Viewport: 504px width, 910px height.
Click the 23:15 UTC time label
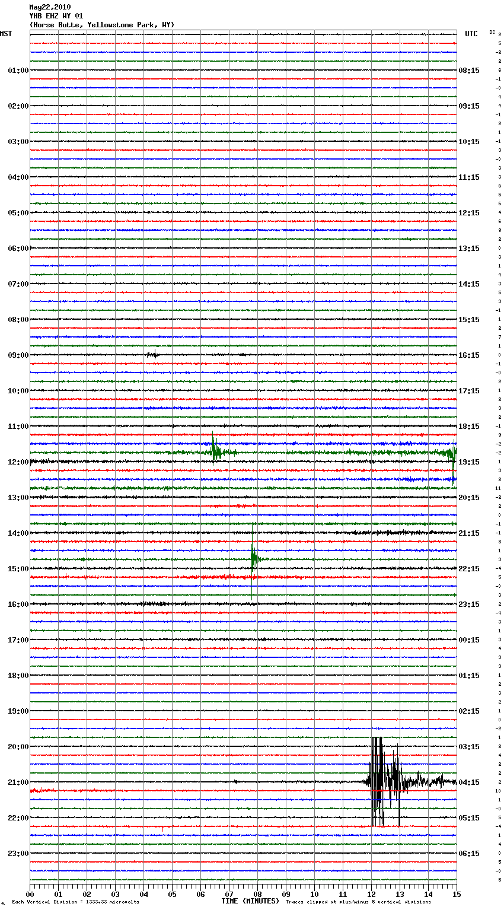coord(469,604)
